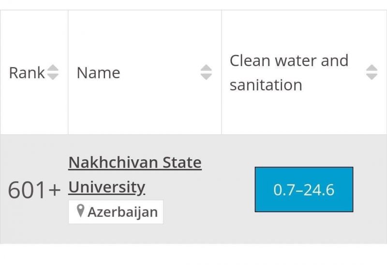Sort table by Name column arrows
Screen dimensions: 387x265
click(206, 72)
